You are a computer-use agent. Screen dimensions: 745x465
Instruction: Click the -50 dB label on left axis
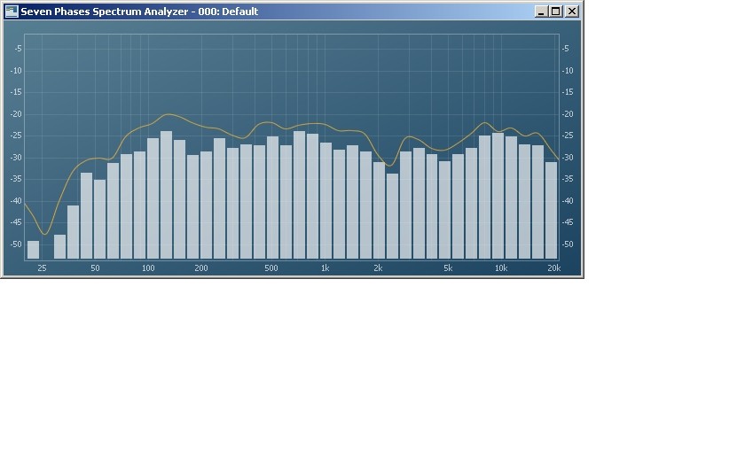click(16, 244)
